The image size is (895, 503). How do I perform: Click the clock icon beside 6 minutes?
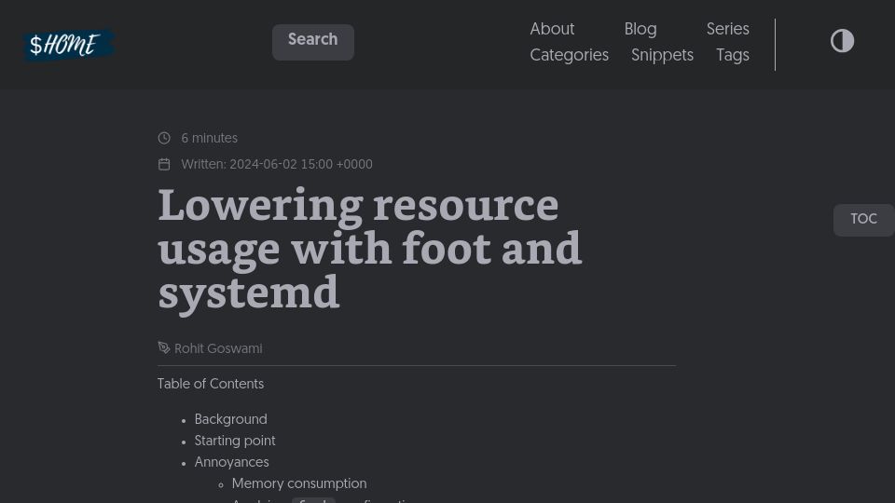(x=164, y=138)
